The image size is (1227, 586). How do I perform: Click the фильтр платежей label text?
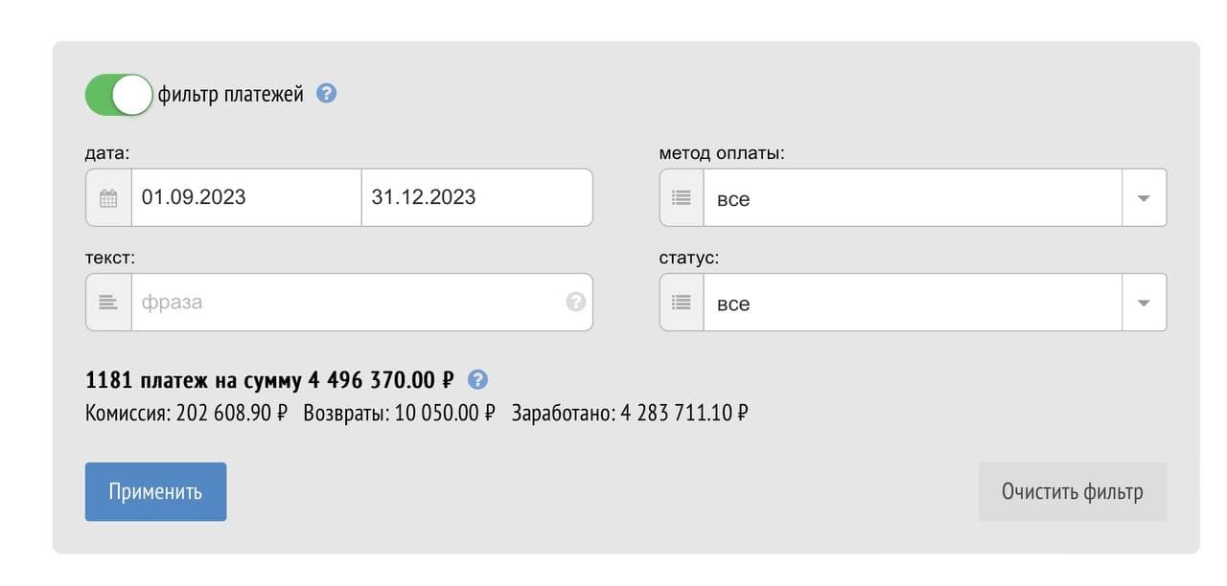[231, 95]
